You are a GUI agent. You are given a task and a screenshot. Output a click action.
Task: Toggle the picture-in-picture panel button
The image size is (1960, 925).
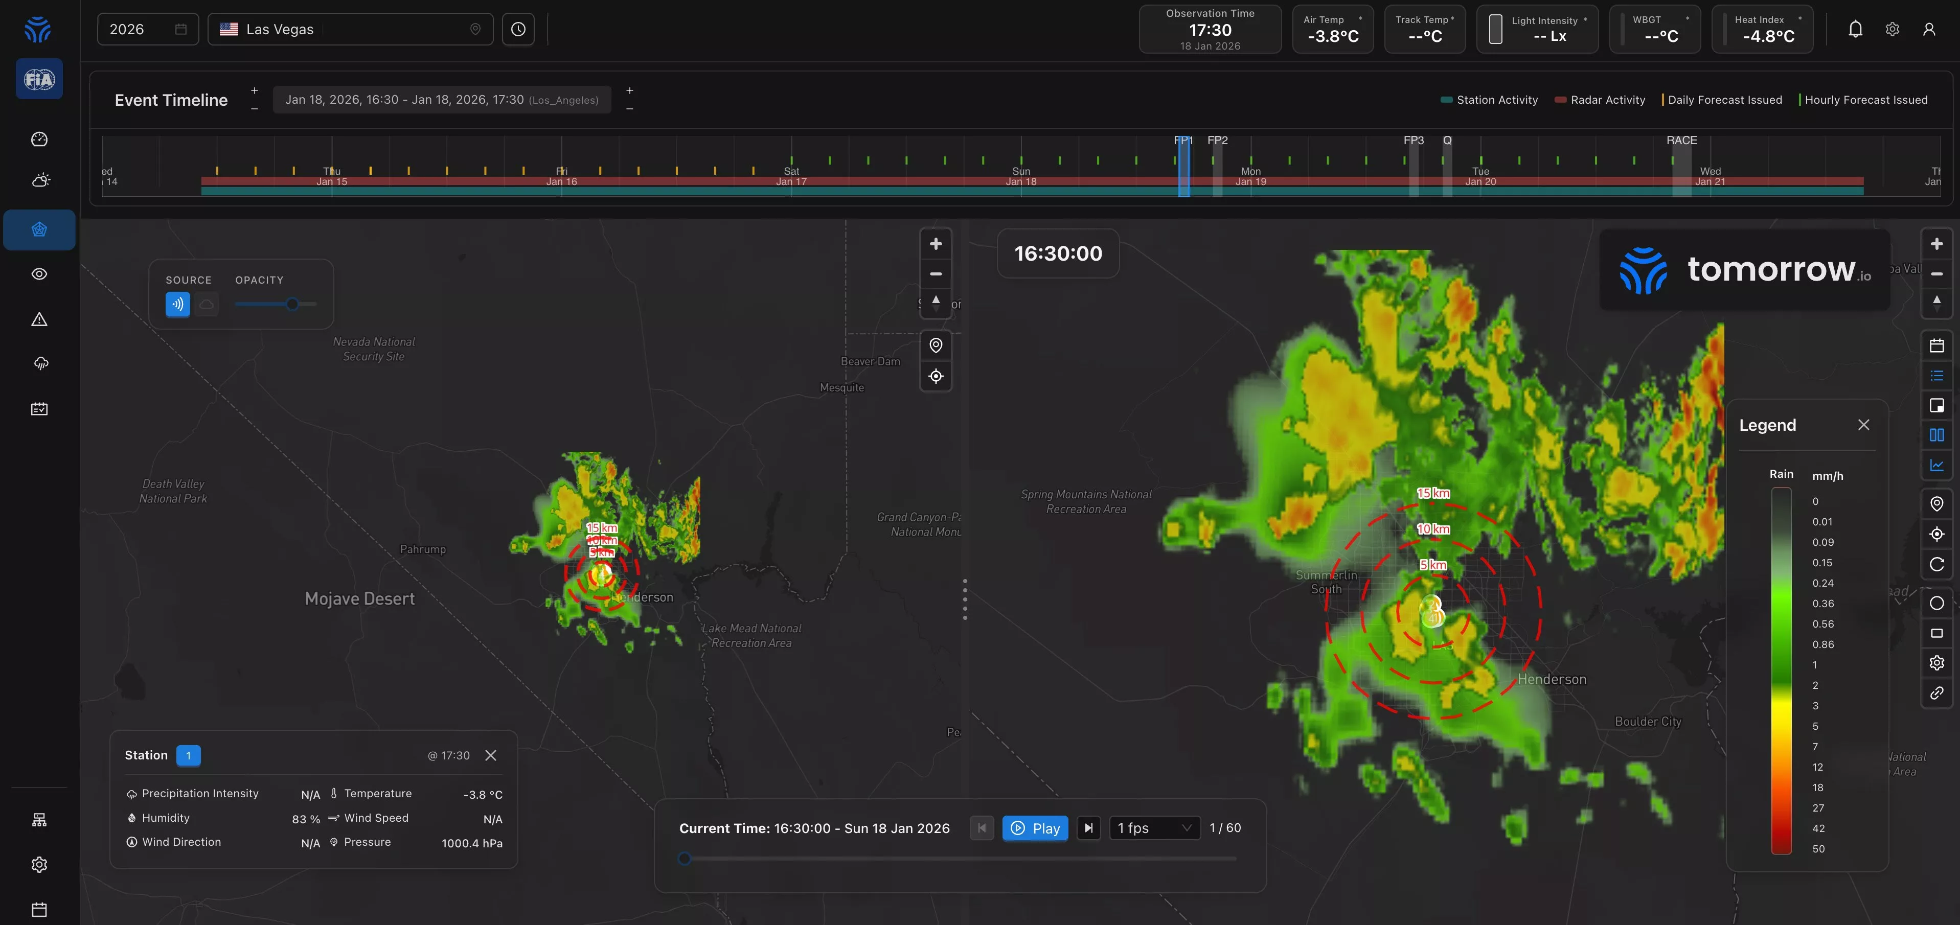click(x=1937, y=405)
